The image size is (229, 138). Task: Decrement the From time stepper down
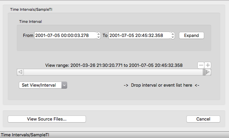tap(98, 37)
